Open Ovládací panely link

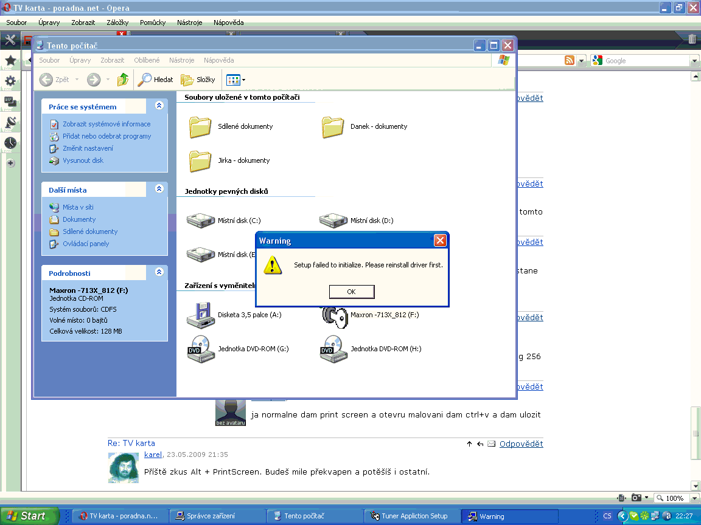pyautogui.click(x=86, y=244)
